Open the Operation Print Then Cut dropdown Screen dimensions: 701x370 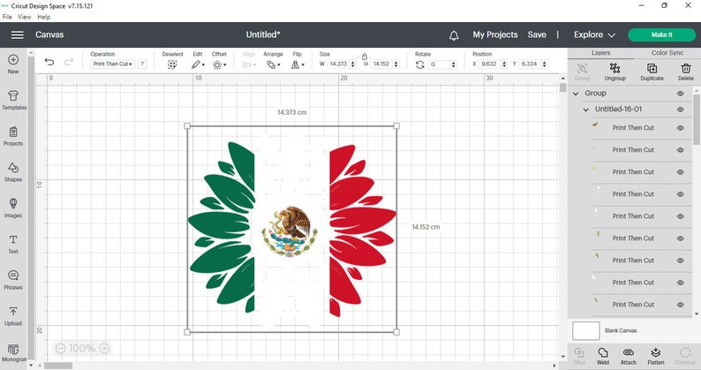(x=113, y=64)
